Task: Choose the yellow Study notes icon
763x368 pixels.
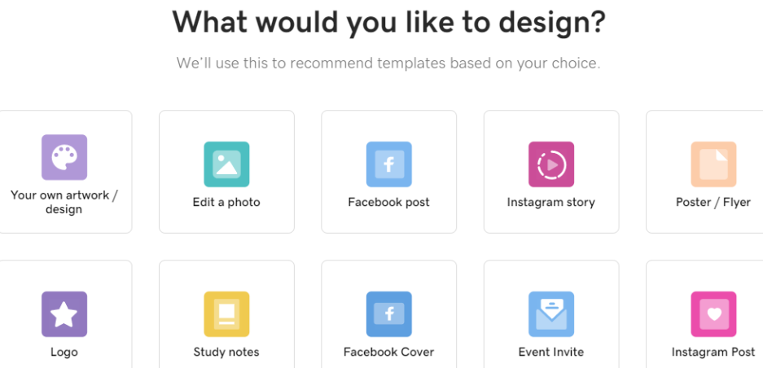Action: (x=226, y=314)
